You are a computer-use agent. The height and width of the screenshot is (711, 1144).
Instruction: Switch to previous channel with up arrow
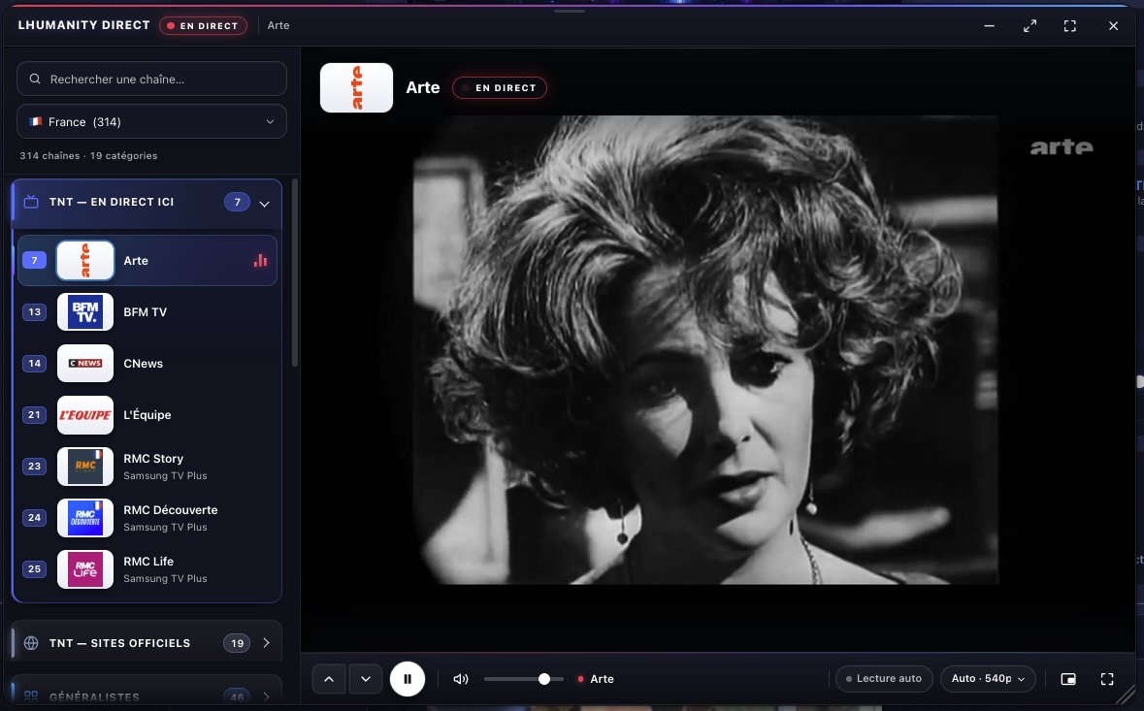tap(329, 679)
